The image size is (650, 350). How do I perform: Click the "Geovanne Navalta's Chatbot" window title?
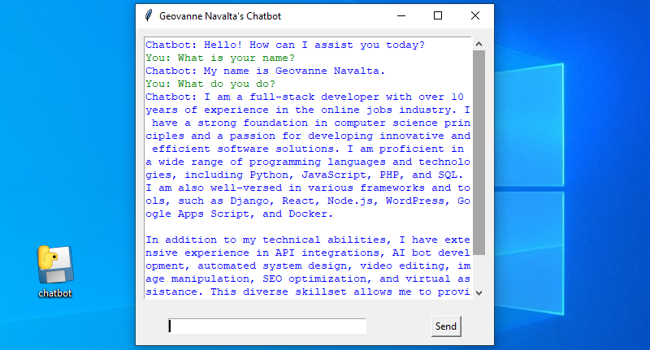pos(220,15)
